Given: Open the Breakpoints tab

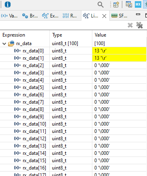Looking at the screenshot, I should (x=30, y=16).
